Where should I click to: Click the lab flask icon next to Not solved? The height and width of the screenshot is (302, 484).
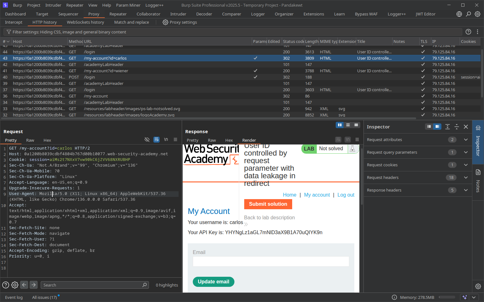coord(352,148)
